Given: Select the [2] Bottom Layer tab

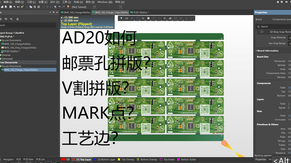Looking at the screenshot, I should coord(104,160).
